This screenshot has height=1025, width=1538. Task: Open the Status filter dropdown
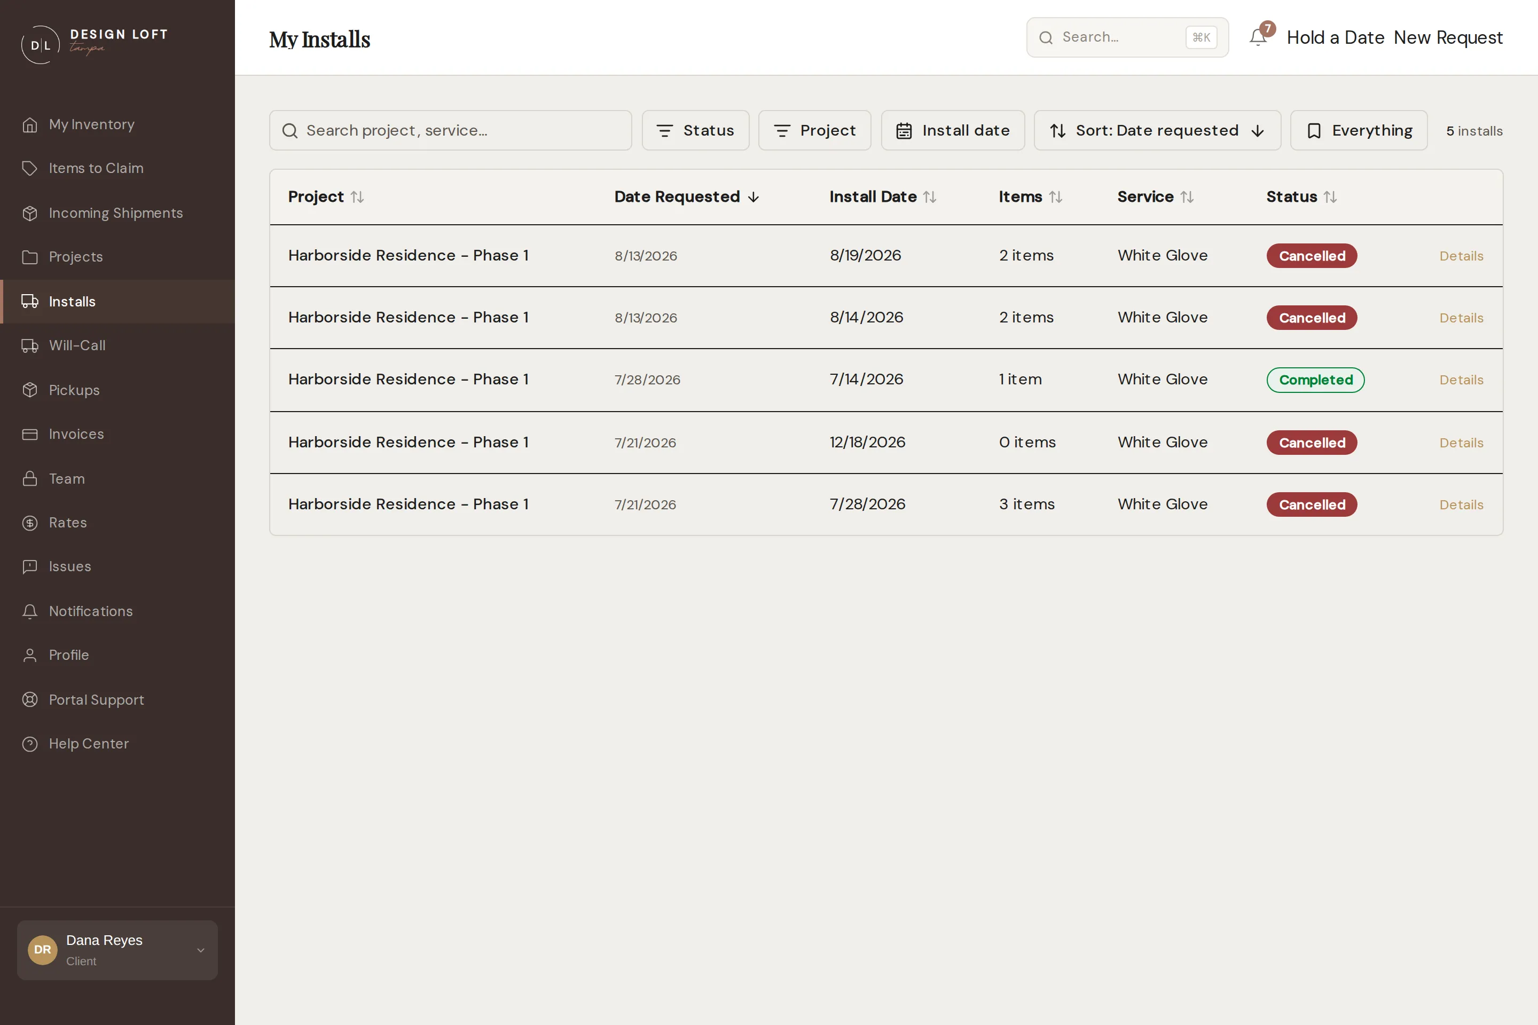pos(695,130)
